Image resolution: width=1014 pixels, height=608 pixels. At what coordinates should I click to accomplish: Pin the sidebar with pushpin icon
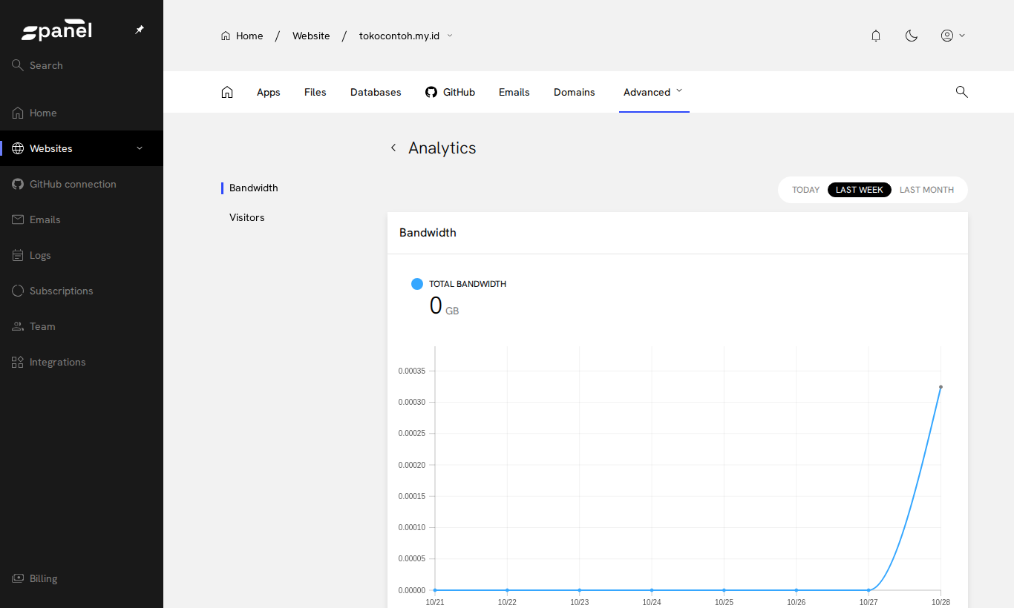pos(140,30)
